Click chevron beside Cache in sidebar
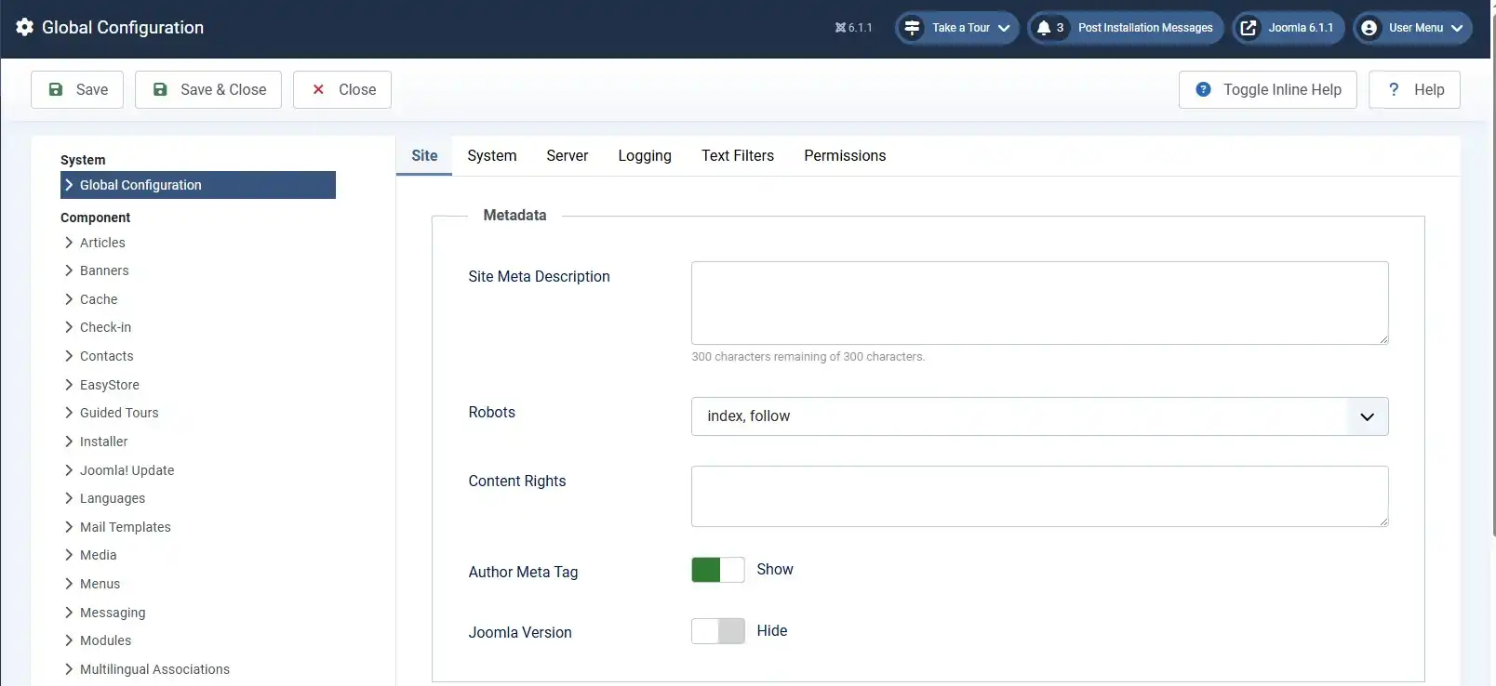The height and width of the screenshot is (686, 1496). [x=69, y=299]
